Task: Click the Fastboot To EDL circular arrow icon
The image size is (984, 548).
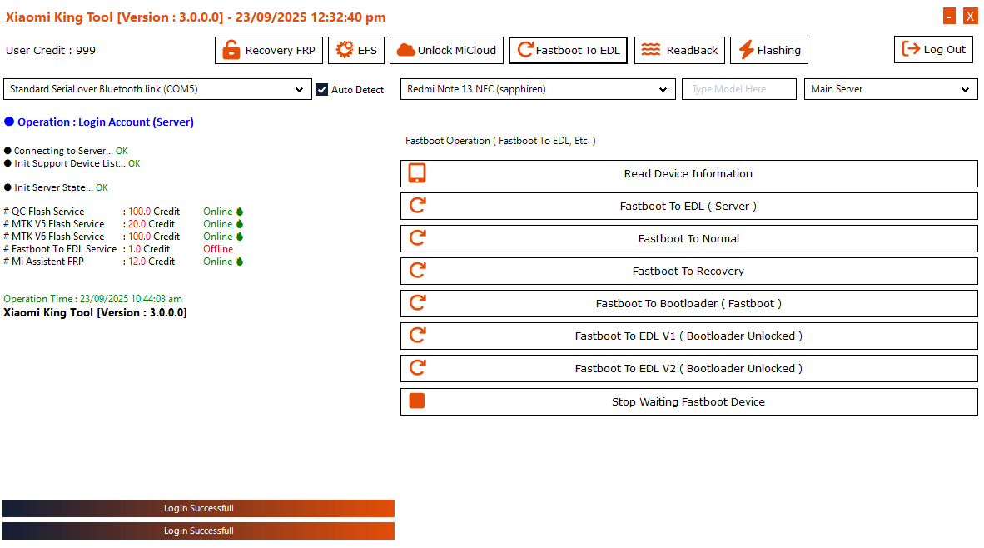Action: pyautogui.click(x=527, y=50)
